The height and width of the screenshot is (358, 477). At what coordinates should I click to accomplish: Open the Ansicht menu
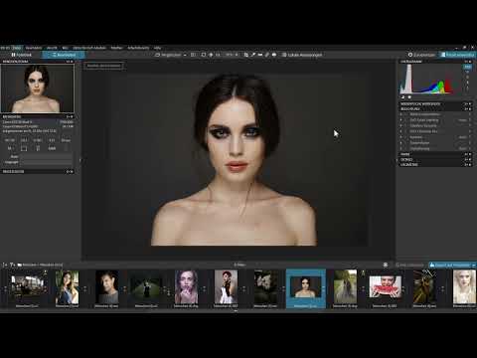[52, 48]
